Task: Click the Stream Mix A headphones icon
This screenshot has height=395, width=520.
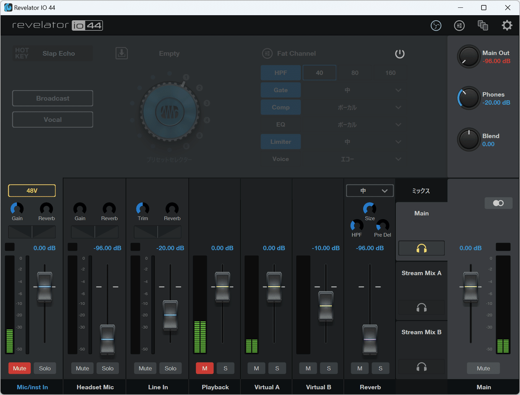Action: click(x=422, y=308)
